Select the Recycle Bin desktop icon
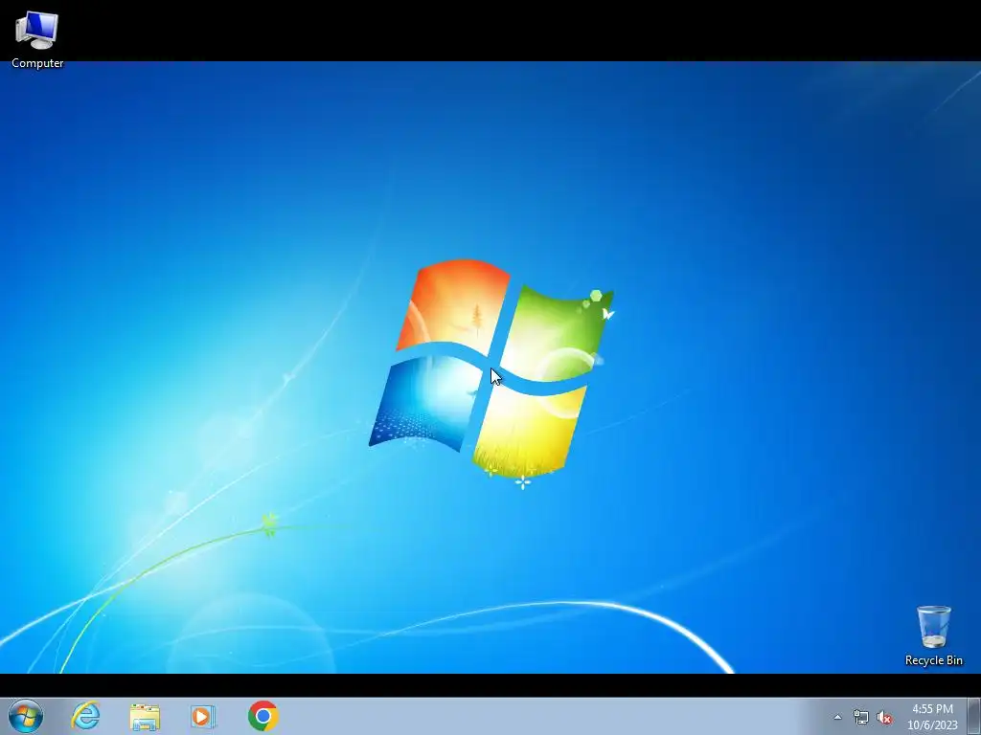This screenshot has height=735, width=981. [933, 635]
